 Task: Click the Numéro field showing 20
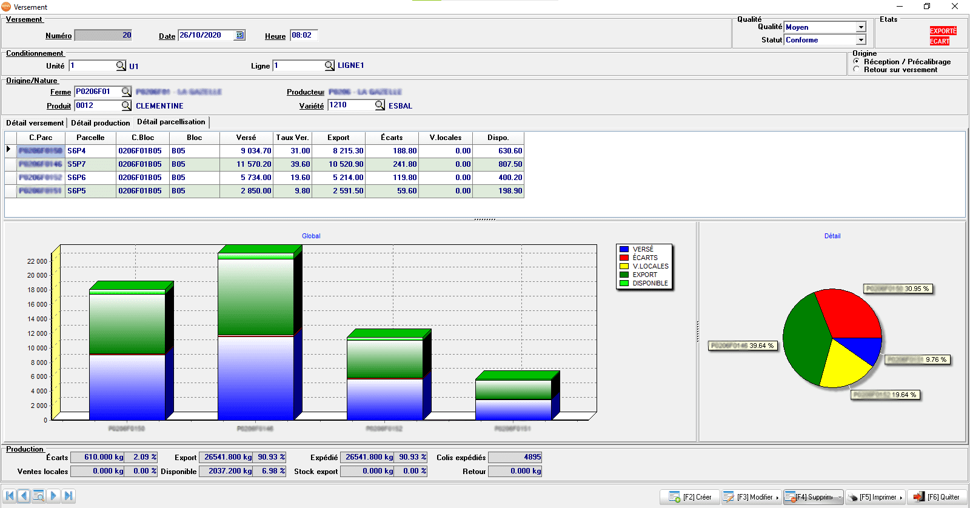[103, 35]
